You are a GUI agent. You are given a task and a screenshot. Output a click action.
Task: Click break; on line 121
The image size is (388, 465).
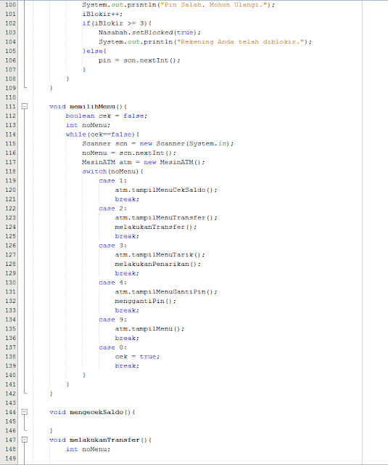click(x=127, y=199)
